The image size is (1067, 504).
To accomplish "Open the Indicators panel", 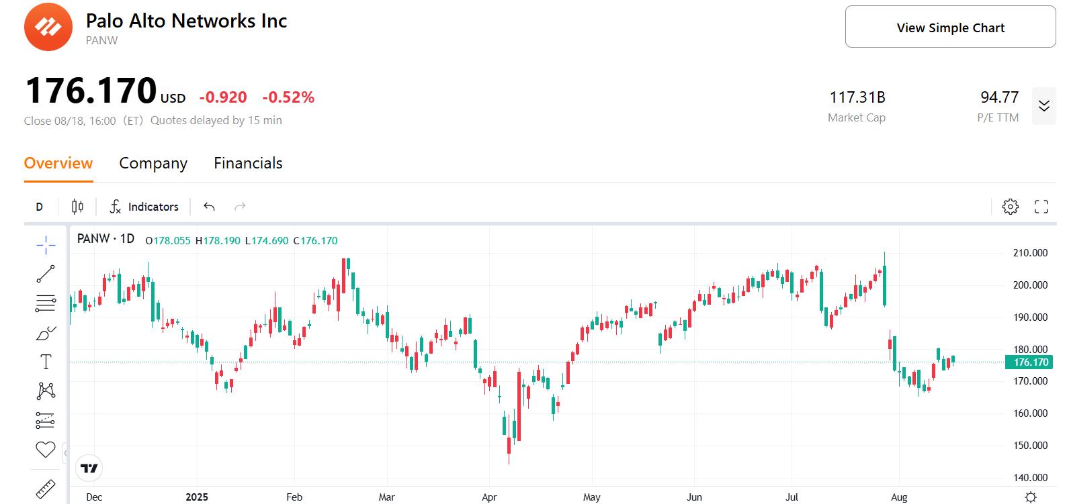I will pos(144,207).
